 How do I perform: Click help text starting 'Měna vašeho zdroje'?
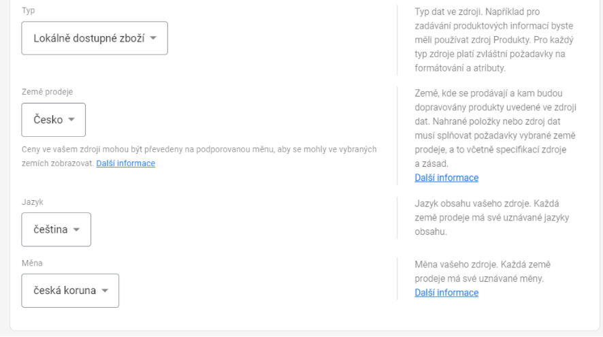(x=483, y=271)
